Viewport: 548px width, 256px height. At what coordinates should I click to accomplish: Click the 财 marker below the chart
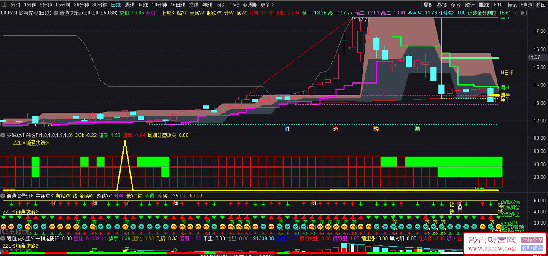[x=287, y=129]
